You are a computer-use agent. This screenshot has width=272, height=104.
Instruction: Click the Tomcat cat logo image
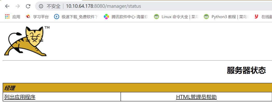(25, 41)
